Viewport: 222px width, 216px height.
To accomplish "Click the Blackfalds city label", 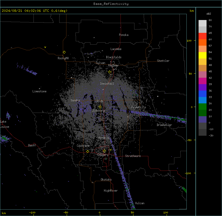I will (x=114, y=57).
